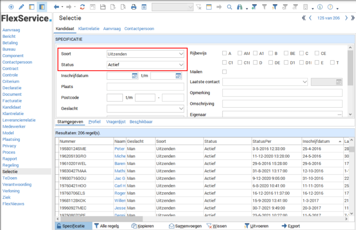Expand the Status dropdown showing Actief
Viewport: 356px width, 230px height.
pyautogui.click(x=146, y=65)
